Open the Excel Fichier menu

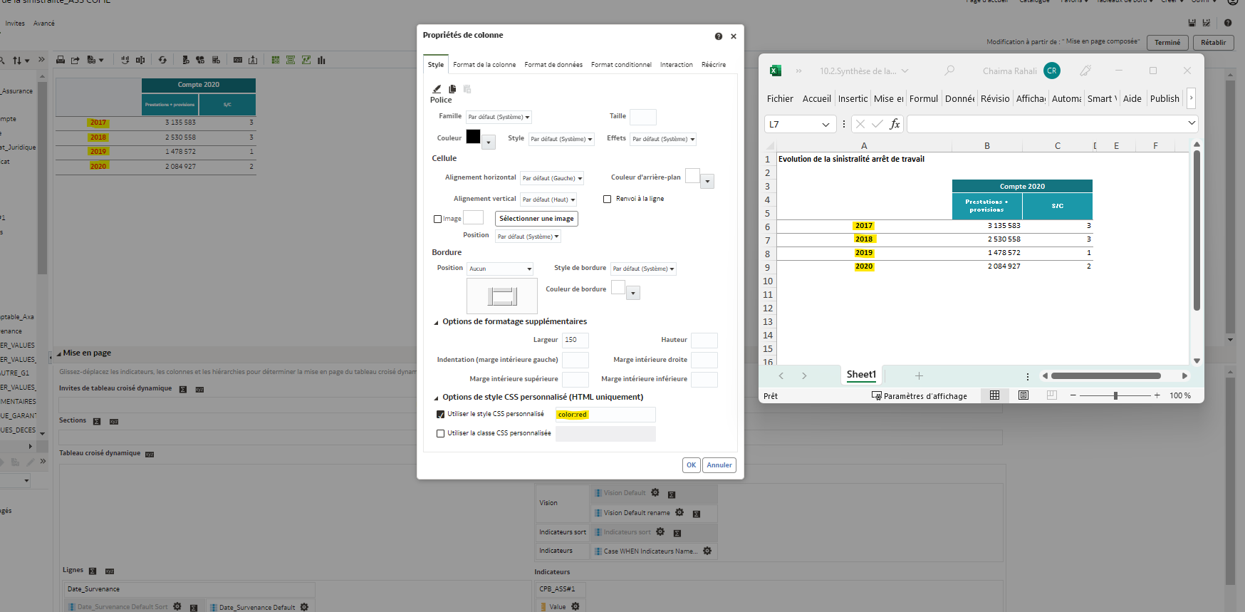(x=780, y=99)
